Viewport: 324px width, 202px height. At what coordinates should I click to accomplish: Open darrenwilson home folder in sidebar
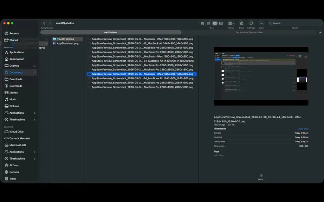tap(20, 59)
